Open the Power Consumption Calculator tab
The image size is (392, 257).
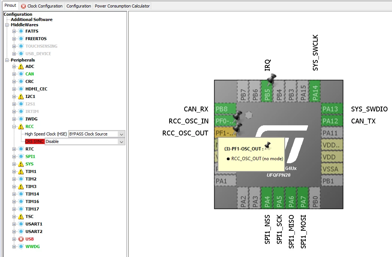(x=122, y=6)
